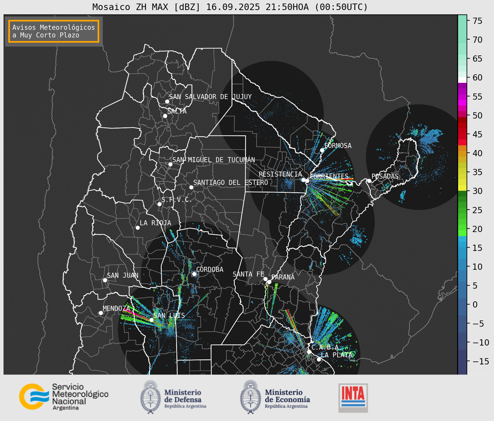Select the Formosa city marker
Image resolution: width=494 pixels, height=421 pixels.
322,150
